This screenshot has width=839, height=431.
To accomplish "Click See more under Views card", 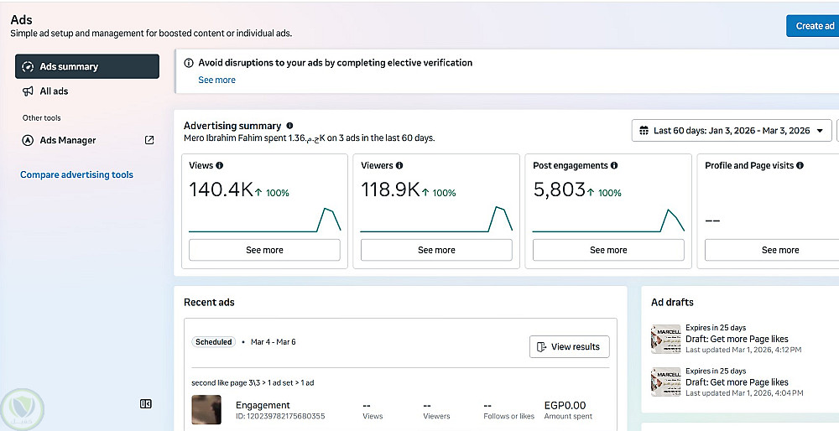I will [x=264, y=250].
